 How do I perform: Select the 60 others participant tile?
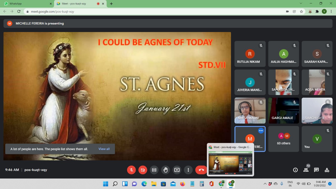pyautogui.click(x=283, y=139)
